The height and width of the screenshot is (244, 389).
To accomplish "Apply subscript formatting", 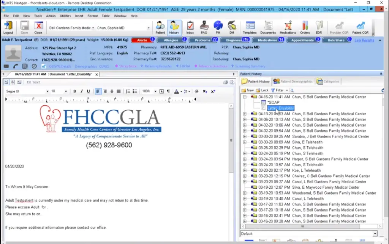I will pos(205,91).
